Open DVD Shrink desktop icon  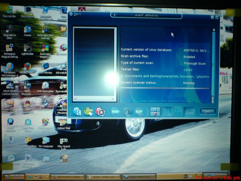[x=45, y=106]
